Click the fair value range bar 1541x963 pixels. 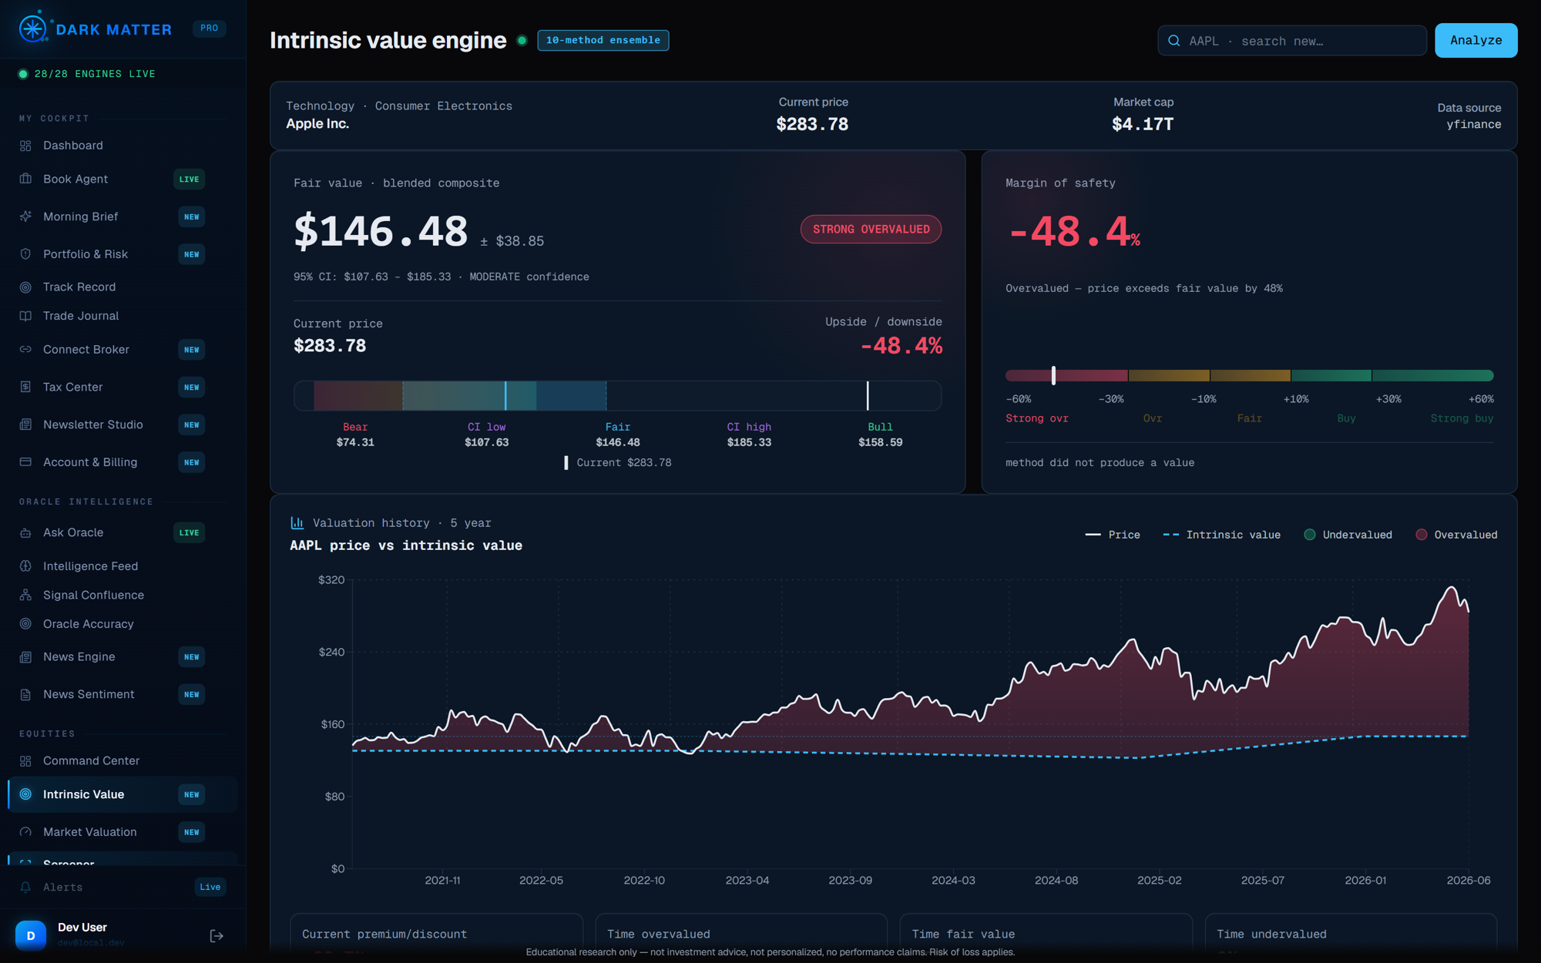(617, 395)
